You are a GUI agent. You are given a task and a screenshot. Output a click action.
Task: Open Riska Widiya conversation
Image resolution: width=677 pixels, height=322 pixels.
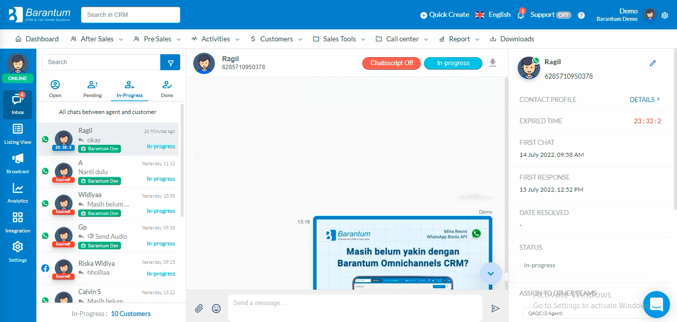pyautogui.click(x=108, y=268)
